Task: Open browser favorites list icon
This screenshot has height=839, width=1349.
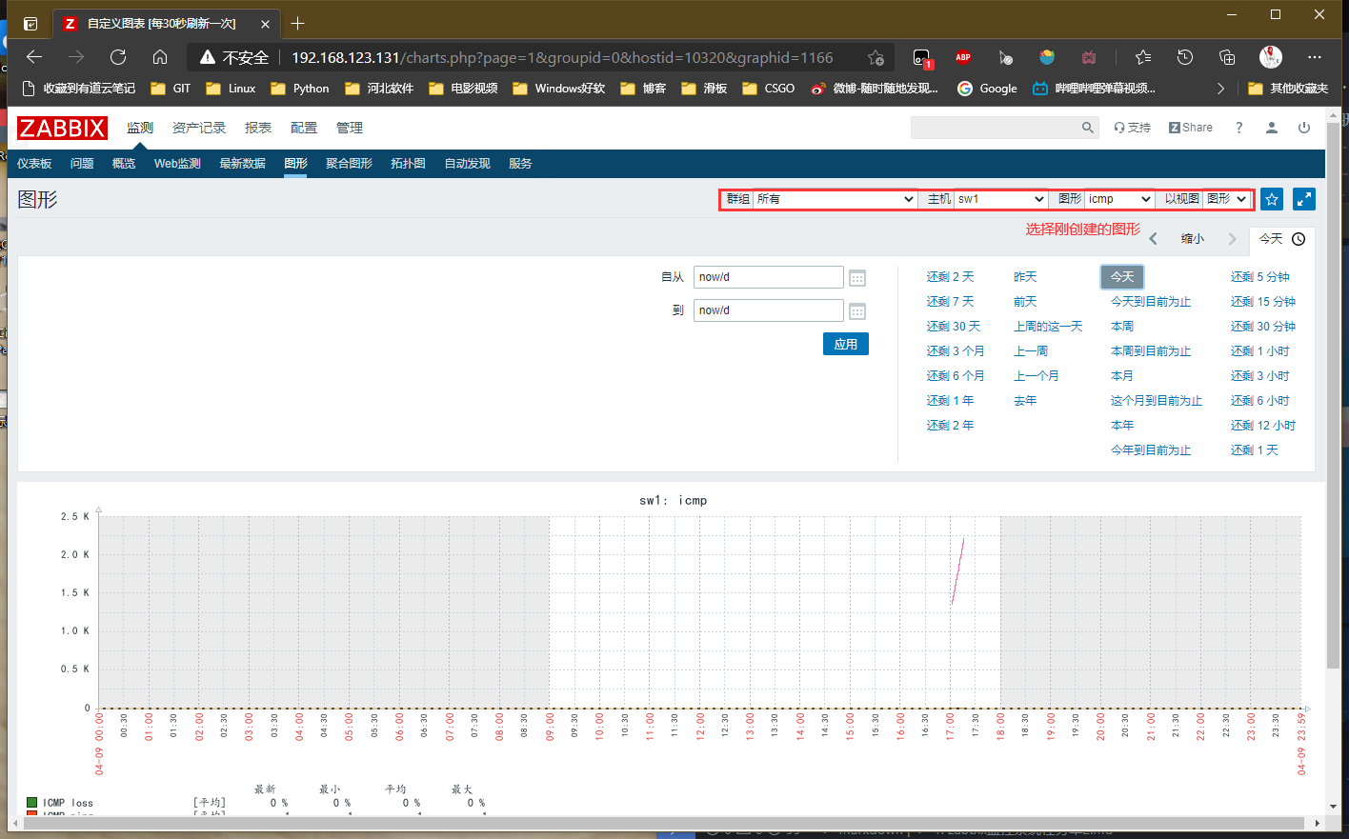Action: (1143, 57)
